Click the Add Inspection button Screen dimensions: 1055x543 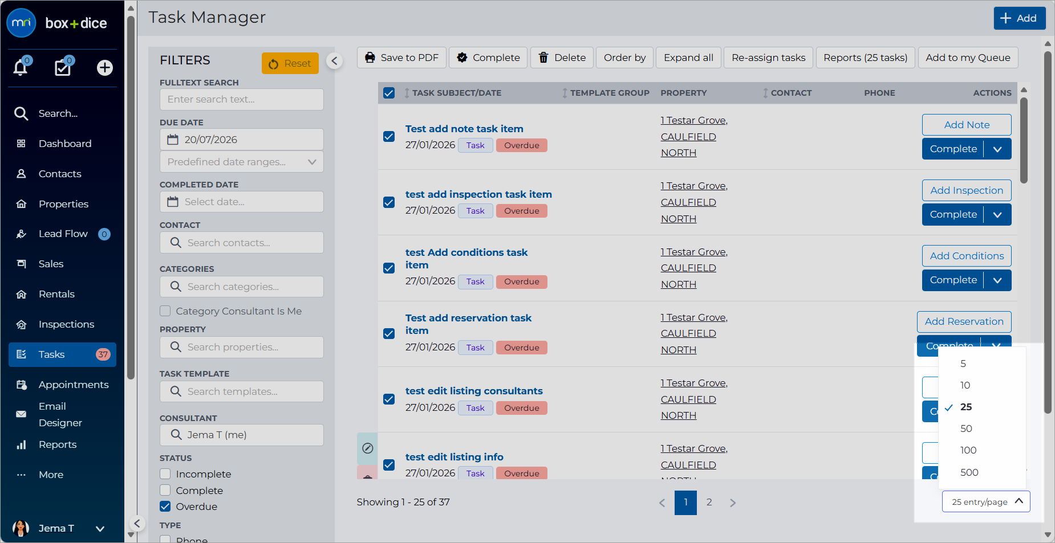click(x=967, y=190)
